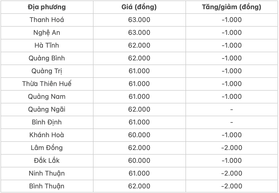Click the Nghệ An cell

[46, 33]
